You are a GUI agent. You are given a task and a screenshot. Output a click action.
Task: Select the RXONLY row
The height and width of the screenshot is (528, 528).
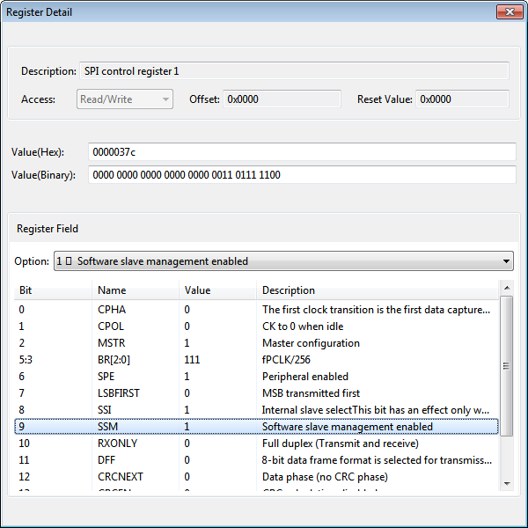[x=256, y=444]
